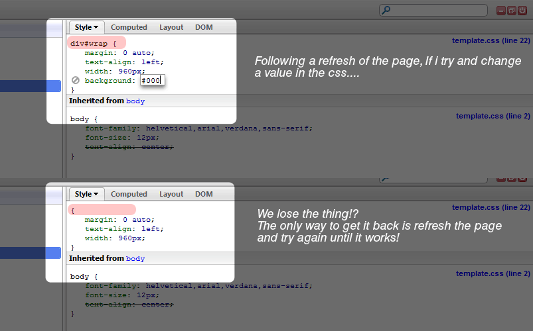Select the Computed tab in the lower panel
The width and height of the screenshot is (533, 331).
click(x=129, y=194)
